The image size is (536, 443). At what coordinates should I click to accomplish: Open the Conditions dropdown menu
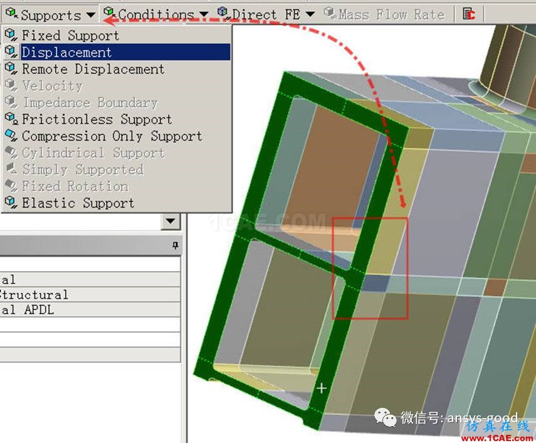click(156, 14)
